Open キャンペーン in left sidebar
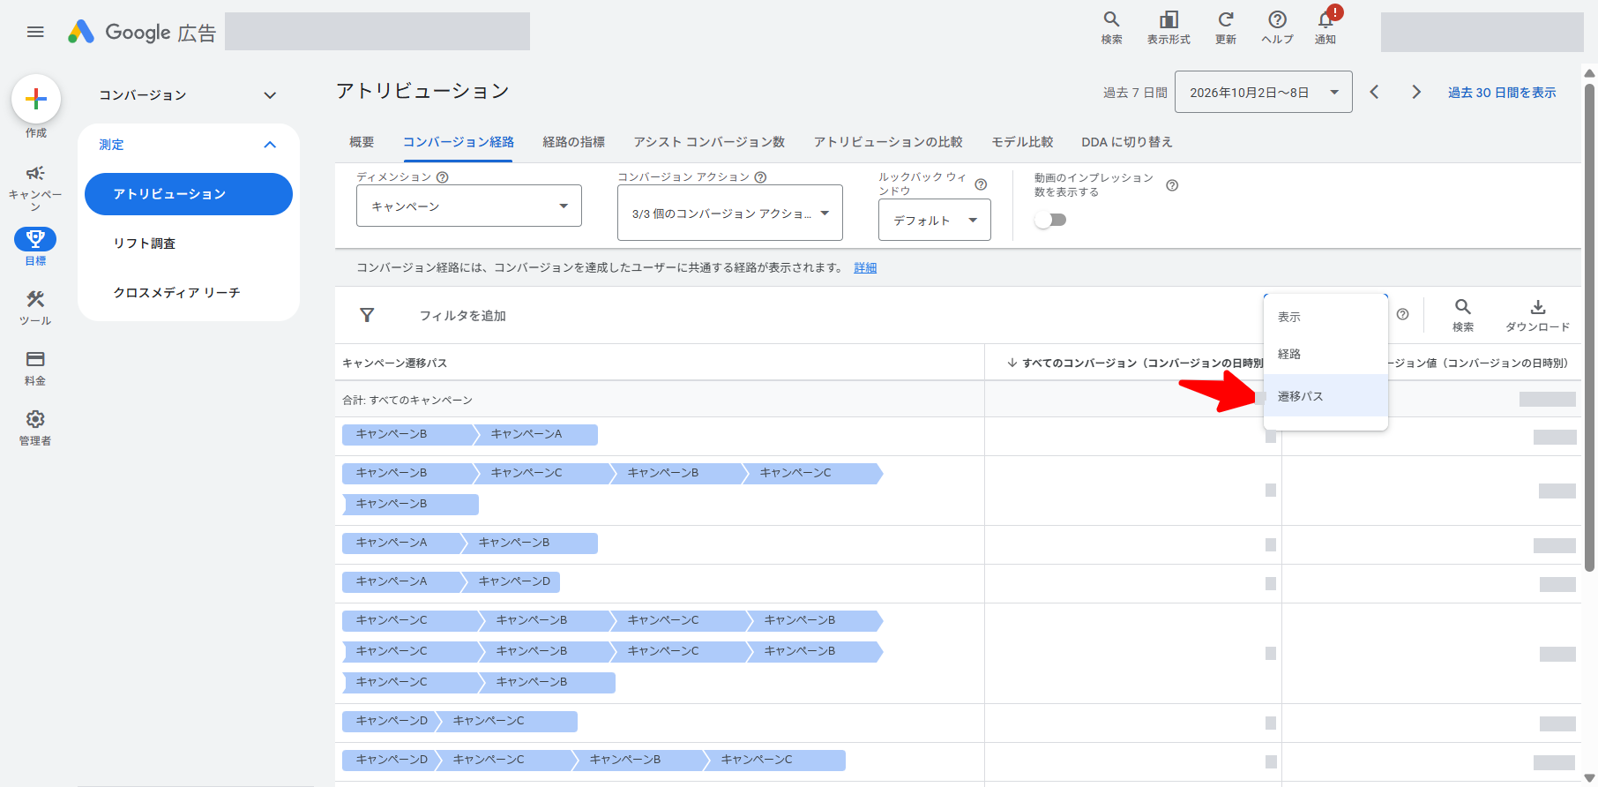 35,187
